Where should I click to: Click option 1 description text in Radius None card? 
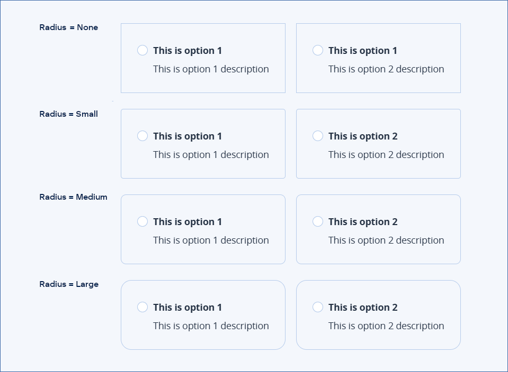[211, 69]
